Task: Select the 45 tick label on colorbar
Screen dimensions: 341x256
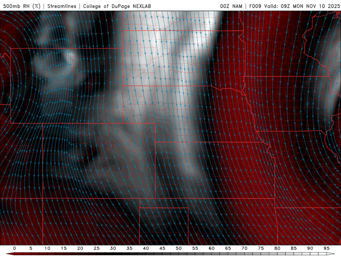Action: point(162,248)
